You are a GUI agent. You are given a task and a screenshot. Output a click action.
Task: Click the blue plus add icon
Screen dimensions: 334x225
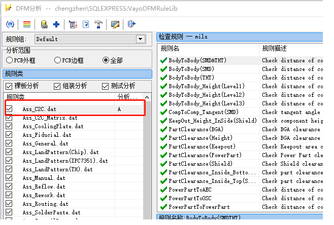pyautogui.click(x=56, y=24)
